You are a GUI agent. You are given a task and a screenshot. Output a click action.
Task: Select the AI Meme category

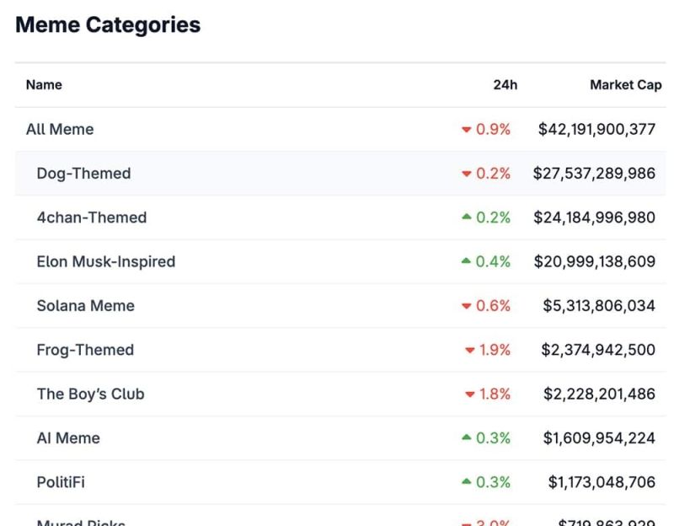click(68, 438)
